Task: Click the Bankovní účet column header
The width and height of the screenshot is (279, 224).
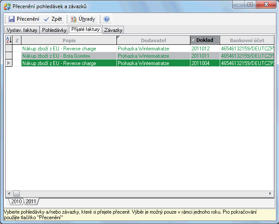Action: (247, 40)
